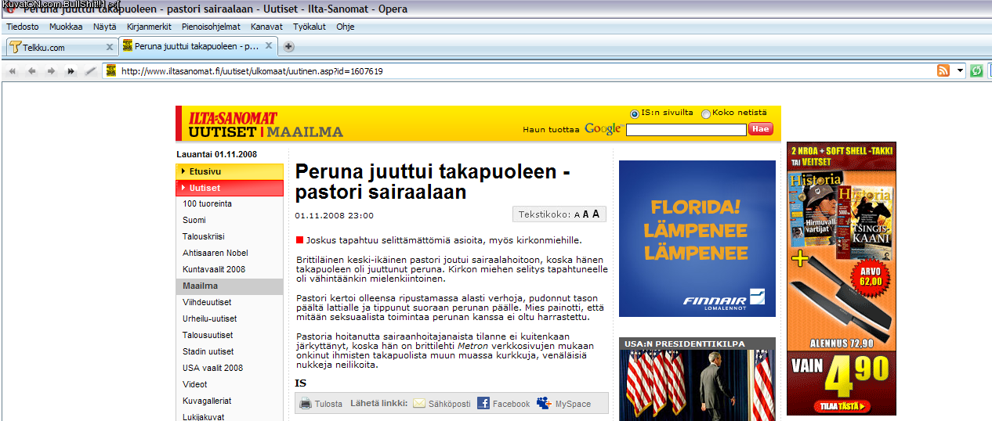The width and height of the screenshot is (992, 421).
Task: Open the Työkalut menu
Action: tap(309, 27)
